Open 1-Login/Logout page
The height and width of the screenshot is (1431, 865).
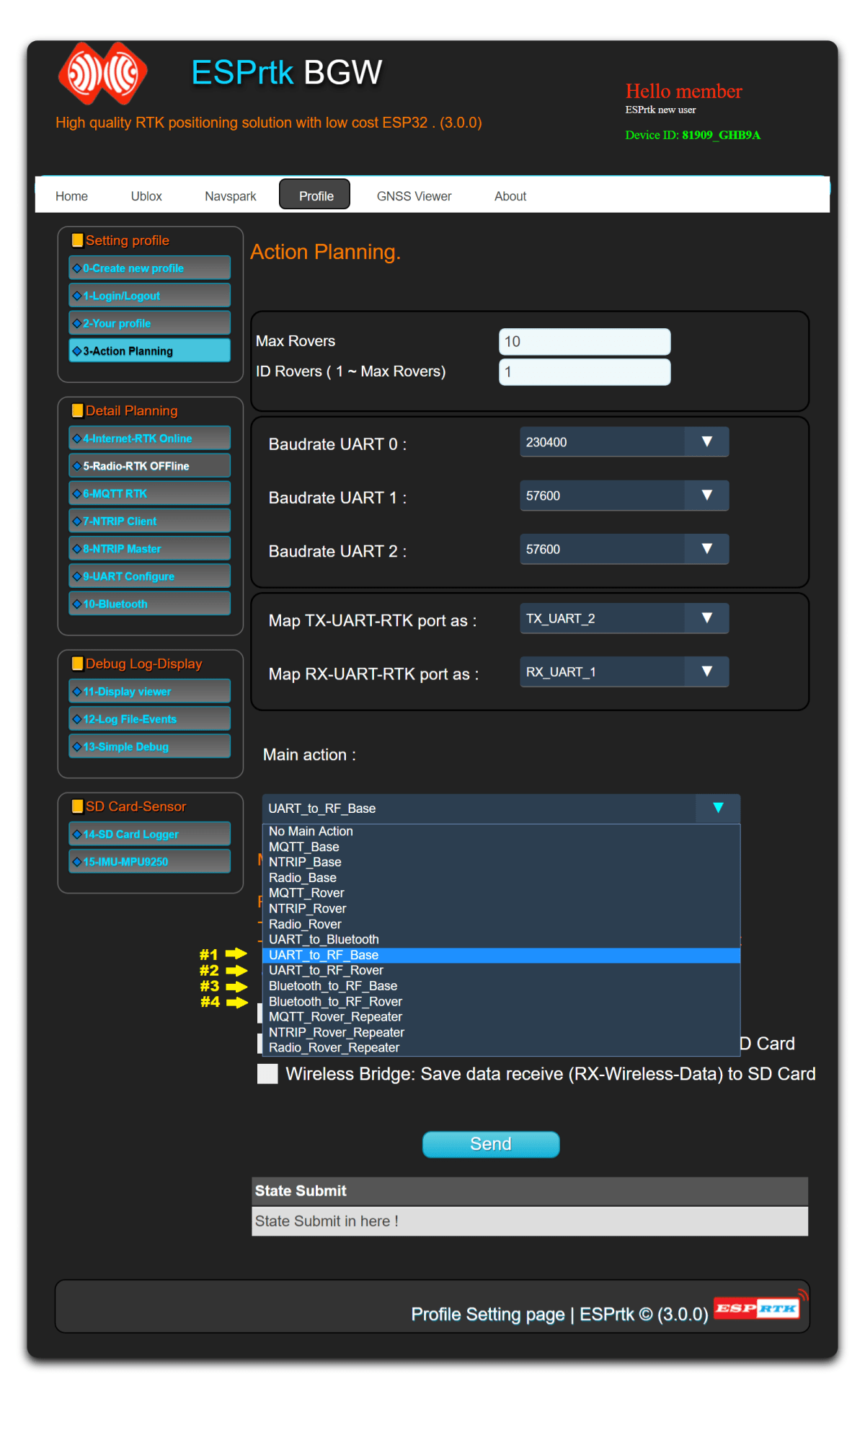point(150,296)
